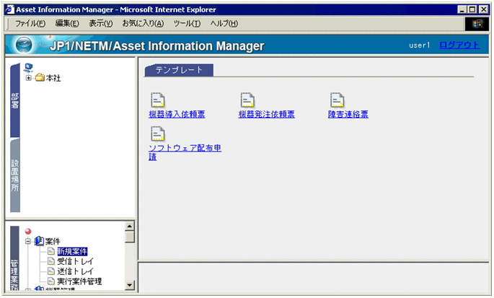The height and width of the screenshot is (298, 494).
Task: Click the Internet Explorer title bar icon
Action: pyautogui.click(x=10, y=9)
